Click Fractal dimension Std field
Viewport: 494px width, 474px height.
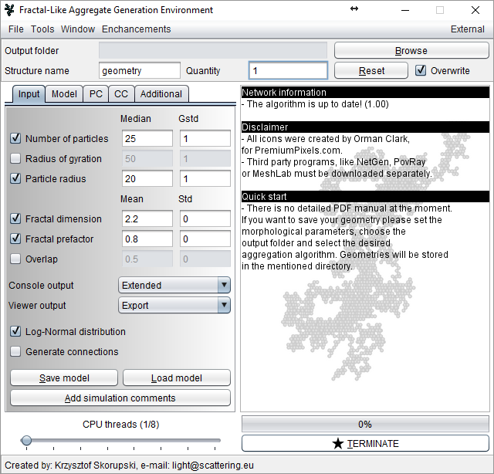205,218
